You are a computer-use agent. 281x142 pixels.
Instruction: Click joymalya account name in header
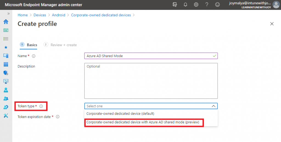(250, 3)
